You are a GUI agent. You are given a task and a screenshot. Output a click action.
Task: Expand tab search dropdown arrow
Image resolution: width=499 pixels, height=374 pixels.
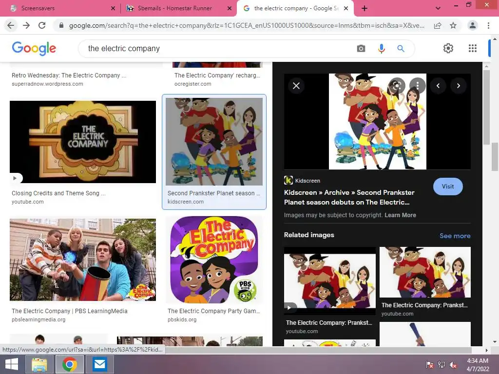[x=438, y=8]
